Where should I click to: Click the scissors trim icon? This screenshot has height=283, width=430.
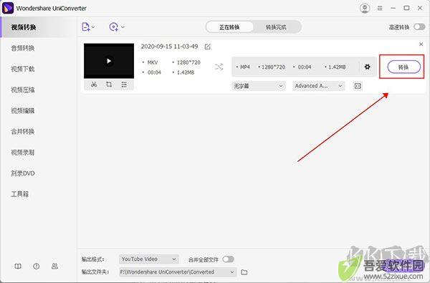[94, 85]
